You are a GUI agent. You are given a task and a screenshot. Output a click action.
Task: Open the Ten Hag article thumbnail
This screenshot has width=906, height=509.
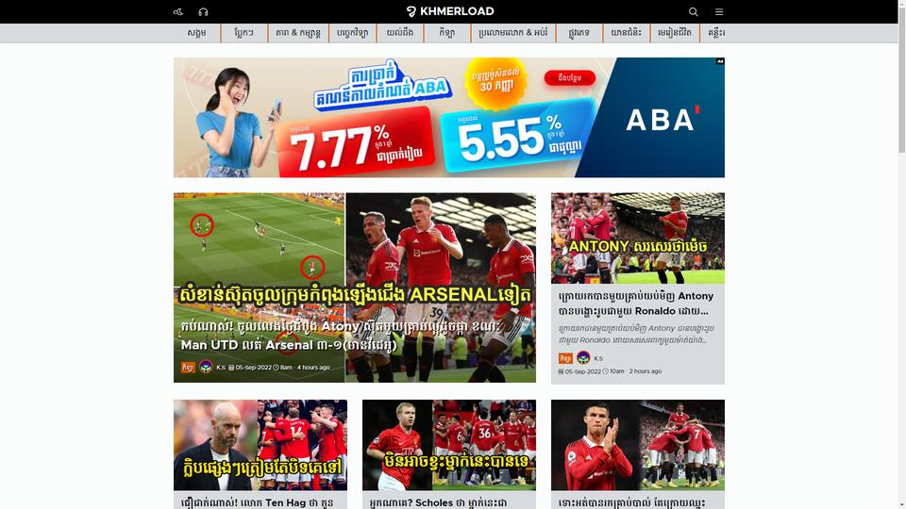pyautogui.click(x=260, y=445)
